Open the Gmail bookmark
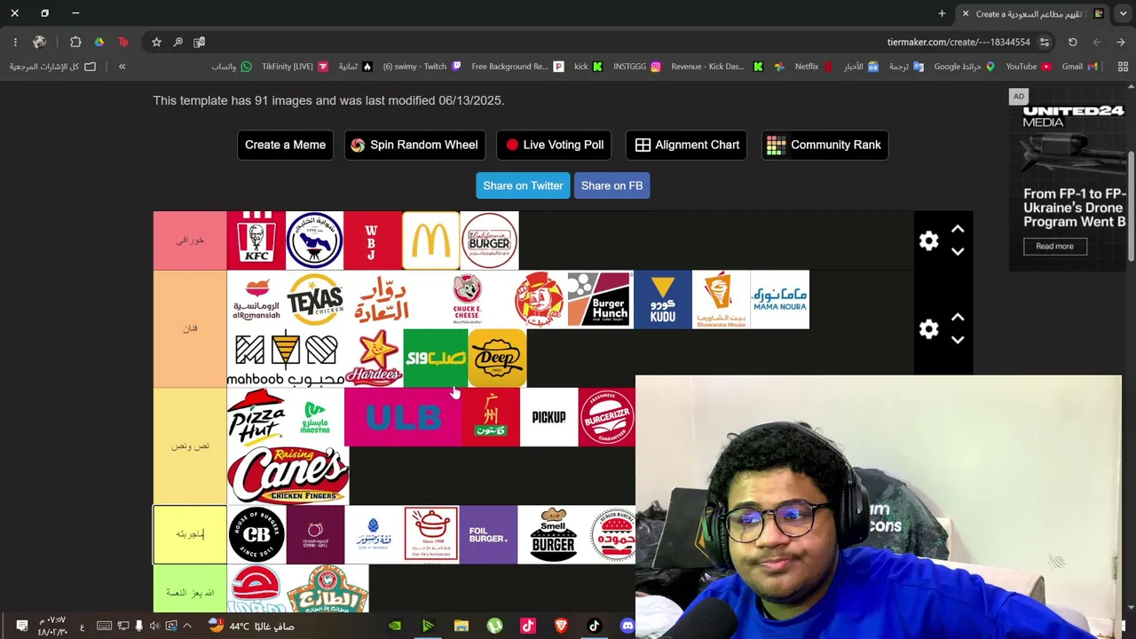The height and width of the screenshot is (639, 1136). pos(1080,67)
